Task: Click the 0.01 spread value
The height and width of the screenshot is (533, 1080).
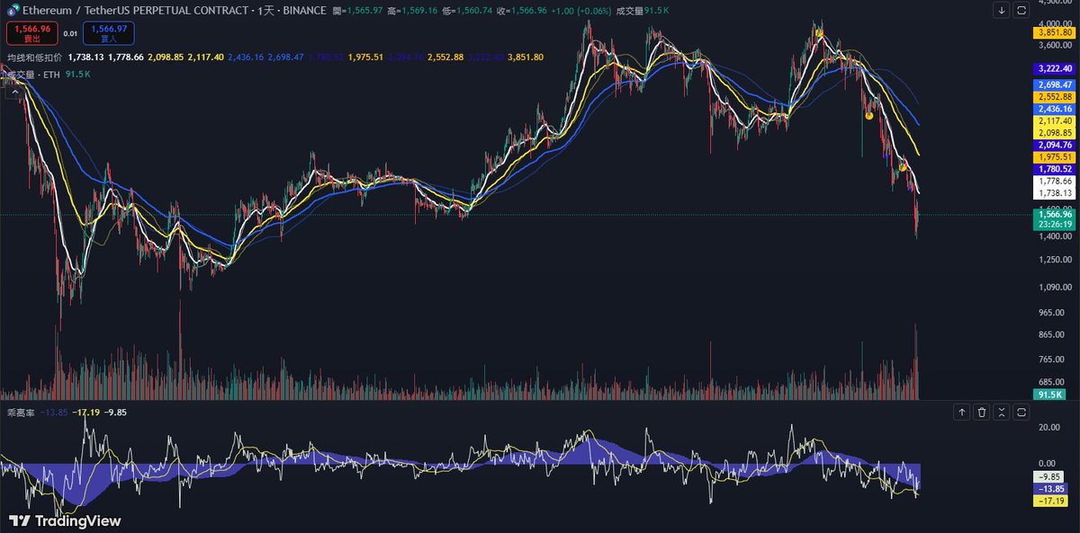Action: click(x=70, y=33)
